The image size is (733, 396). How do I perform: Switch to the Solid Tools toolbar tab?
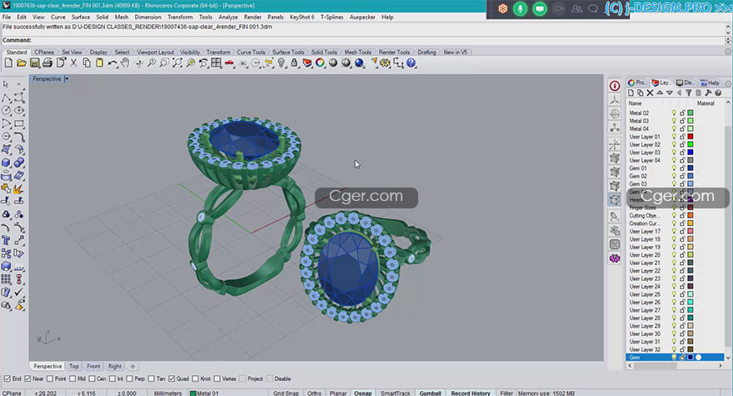pyautogui.click(x=324, y=52)
